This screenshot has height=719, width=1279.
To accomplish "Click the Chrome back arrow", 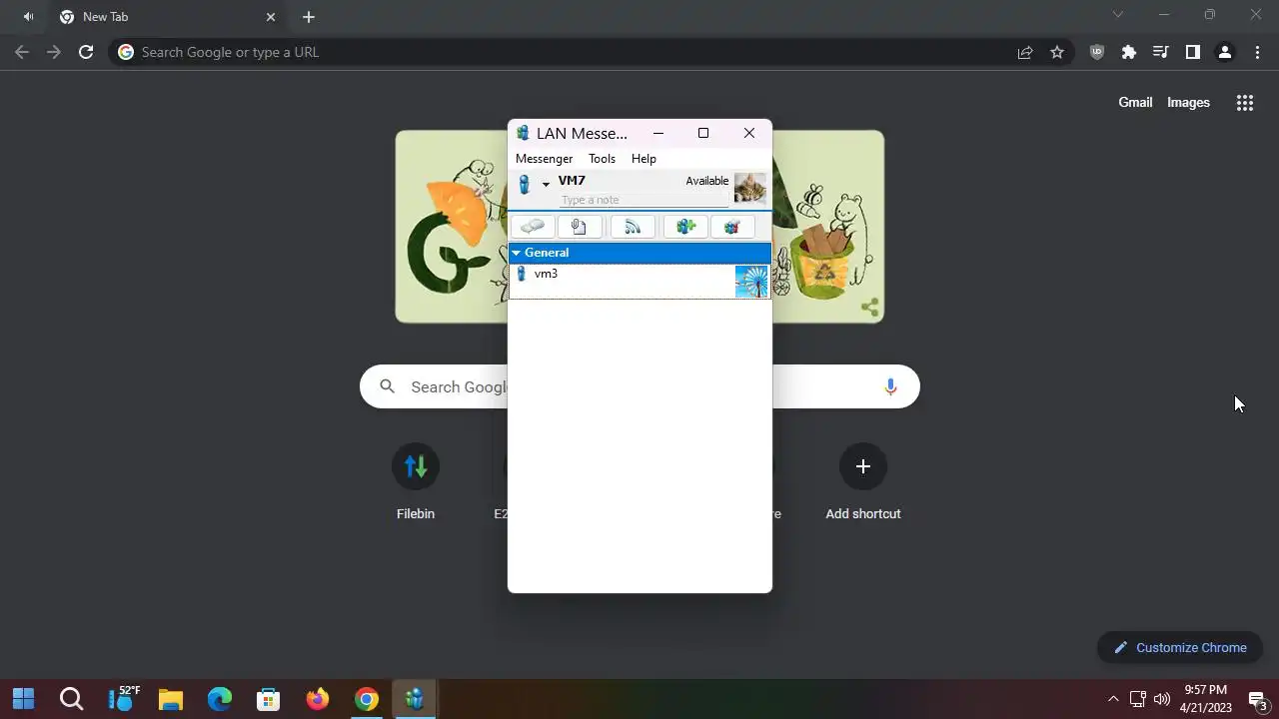I will [22, 52].
